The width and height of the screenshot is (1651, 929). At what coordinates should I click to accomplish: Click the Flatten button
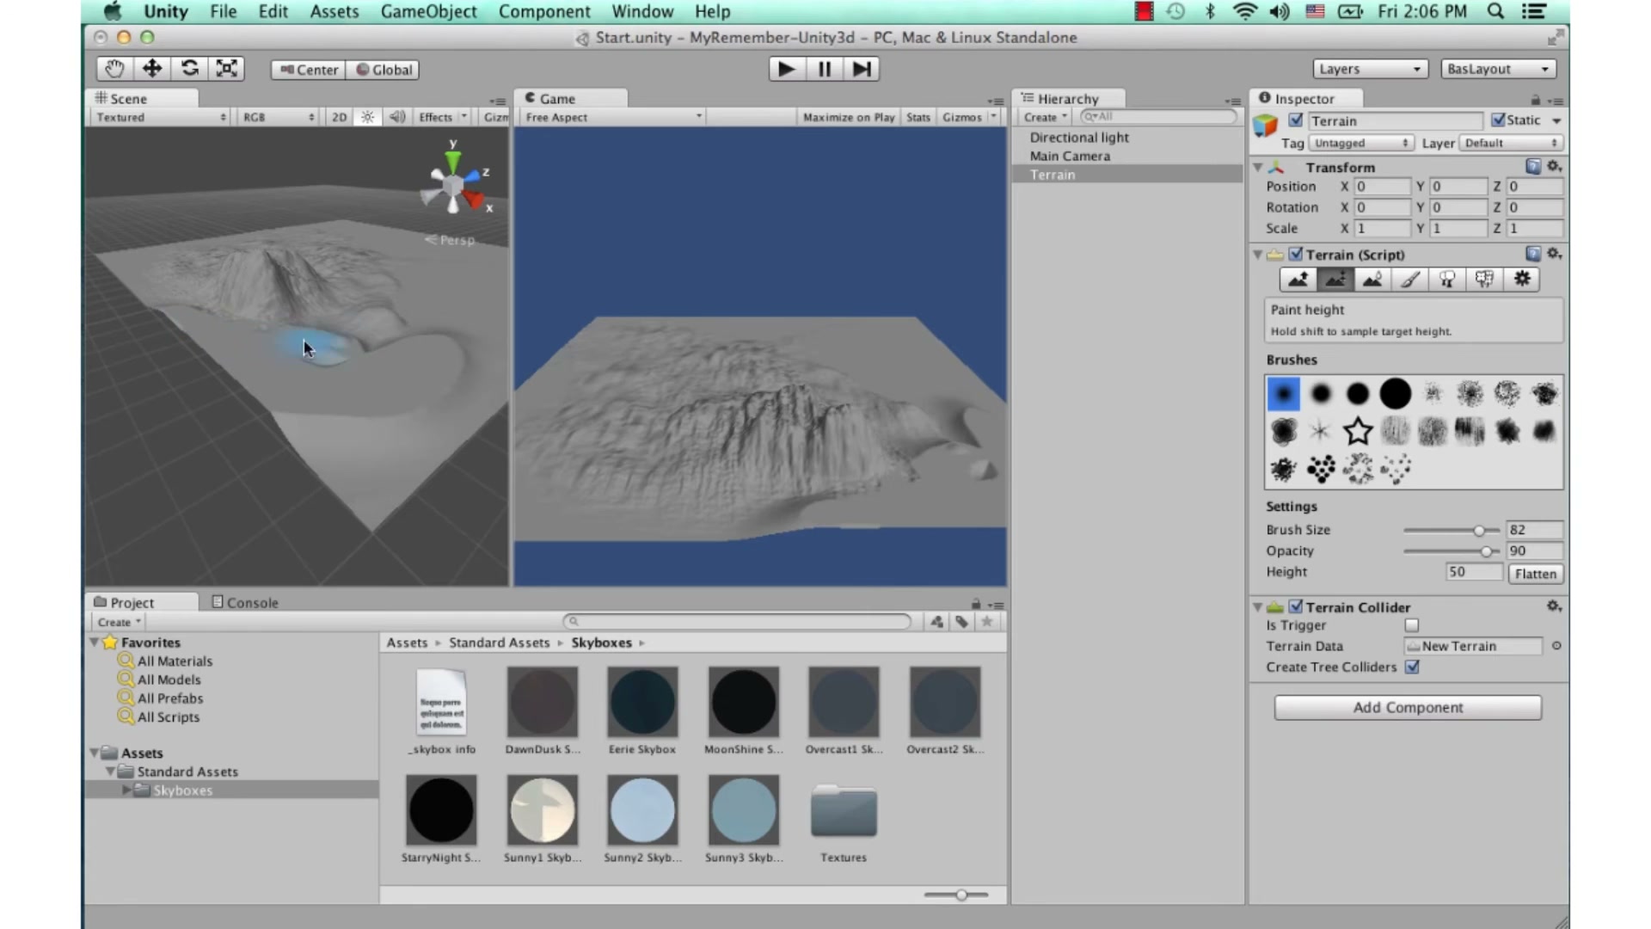click(x=1536, y=574)
